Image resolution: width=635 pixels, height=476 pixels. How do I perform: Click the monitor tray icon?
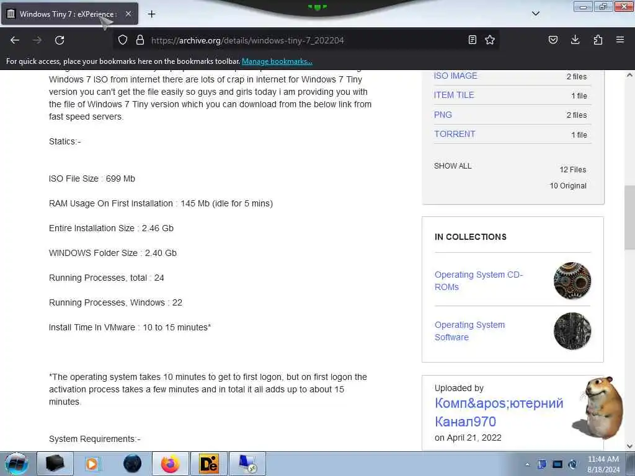pyautogui.click(x=557, y=464)
